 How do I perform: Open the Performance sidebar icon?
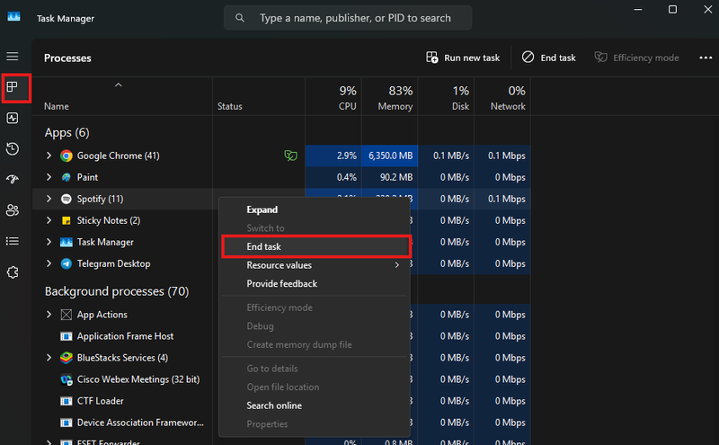[13, 118]
